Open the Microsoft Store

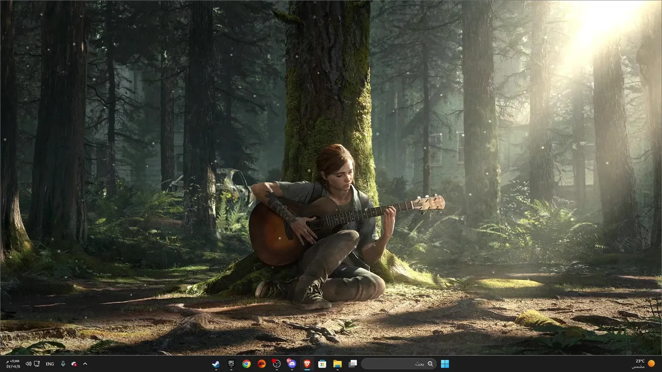322,364
